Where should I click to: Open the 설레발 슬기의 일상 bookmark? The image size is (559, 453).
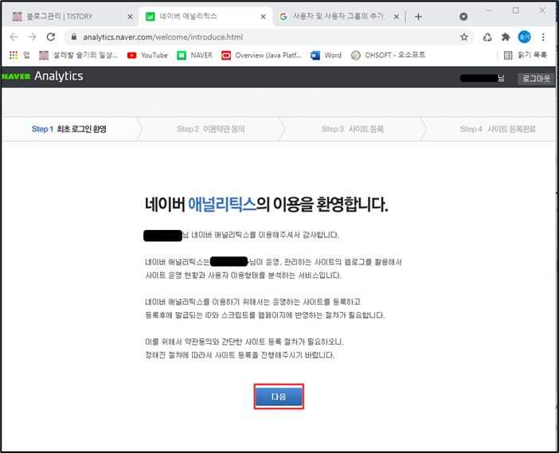tap(78, 55)
